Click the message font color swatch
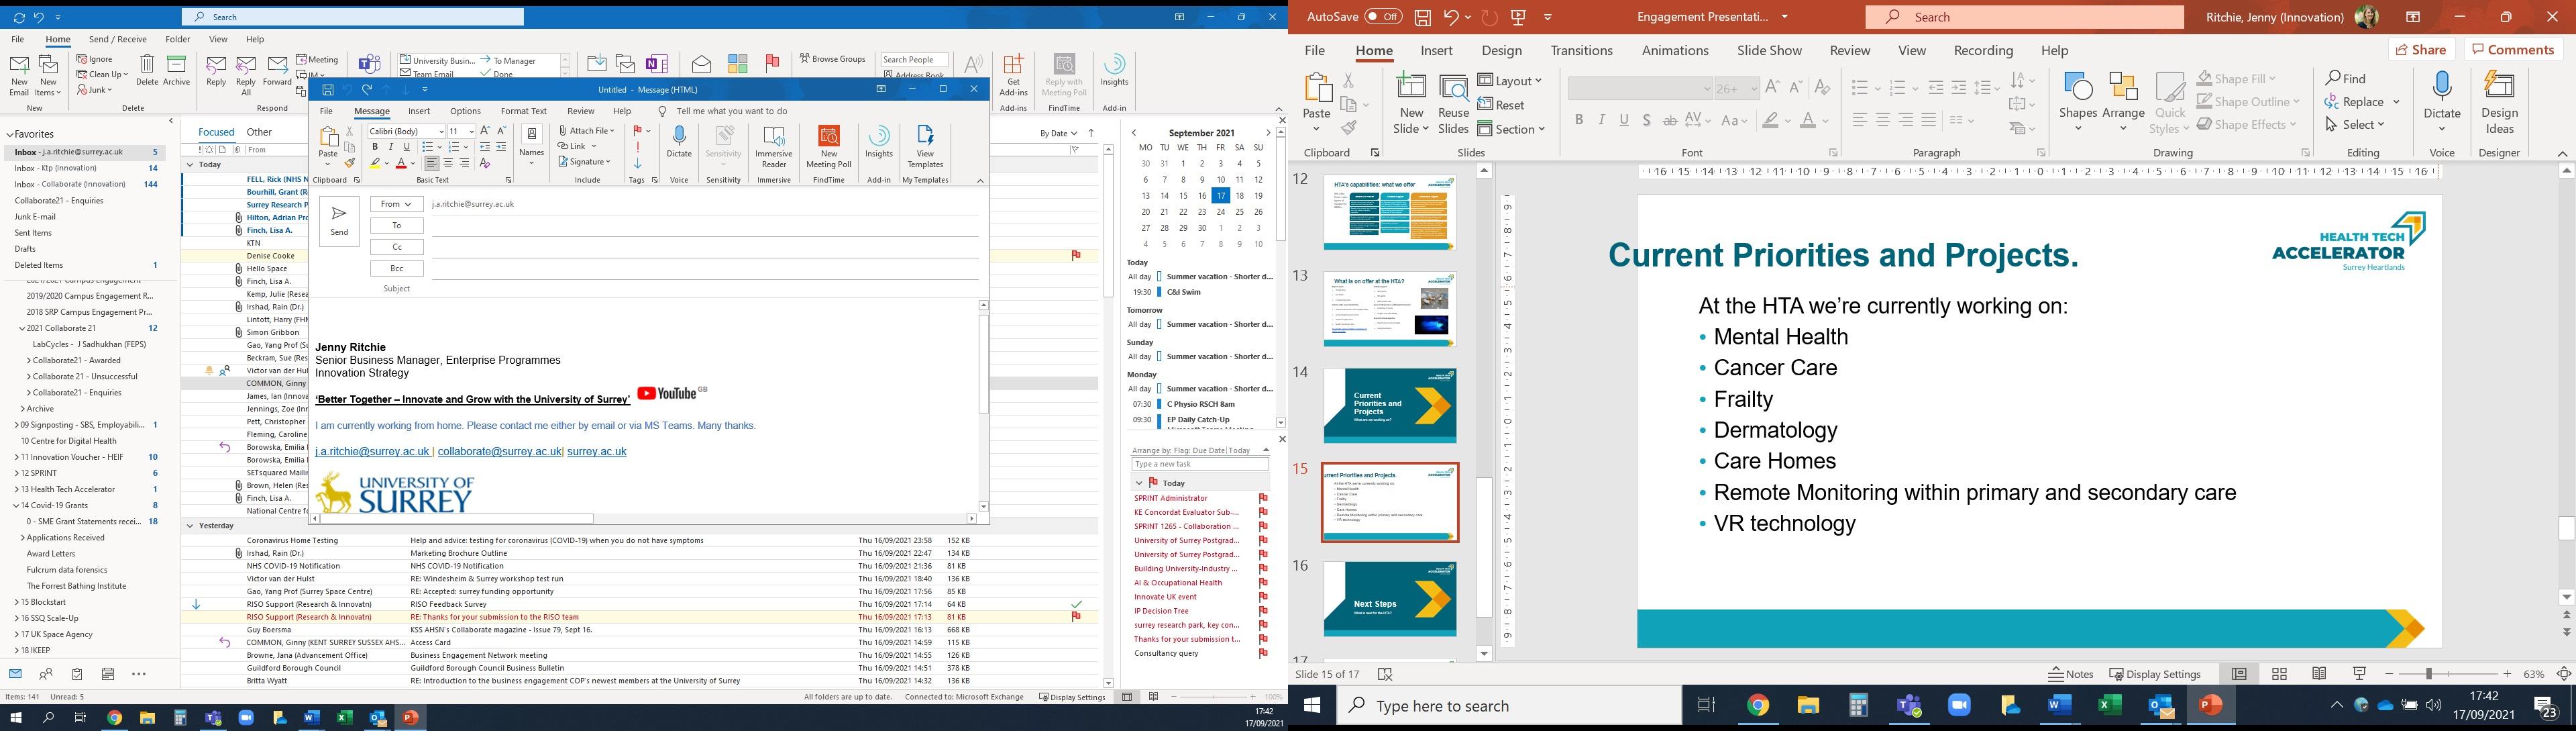The height and width of the screenshot is (731, 2576). [401, 164]
